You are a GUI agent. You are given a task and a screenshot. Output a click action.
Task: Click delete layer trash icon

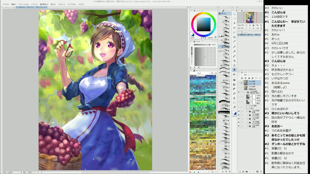261,172
